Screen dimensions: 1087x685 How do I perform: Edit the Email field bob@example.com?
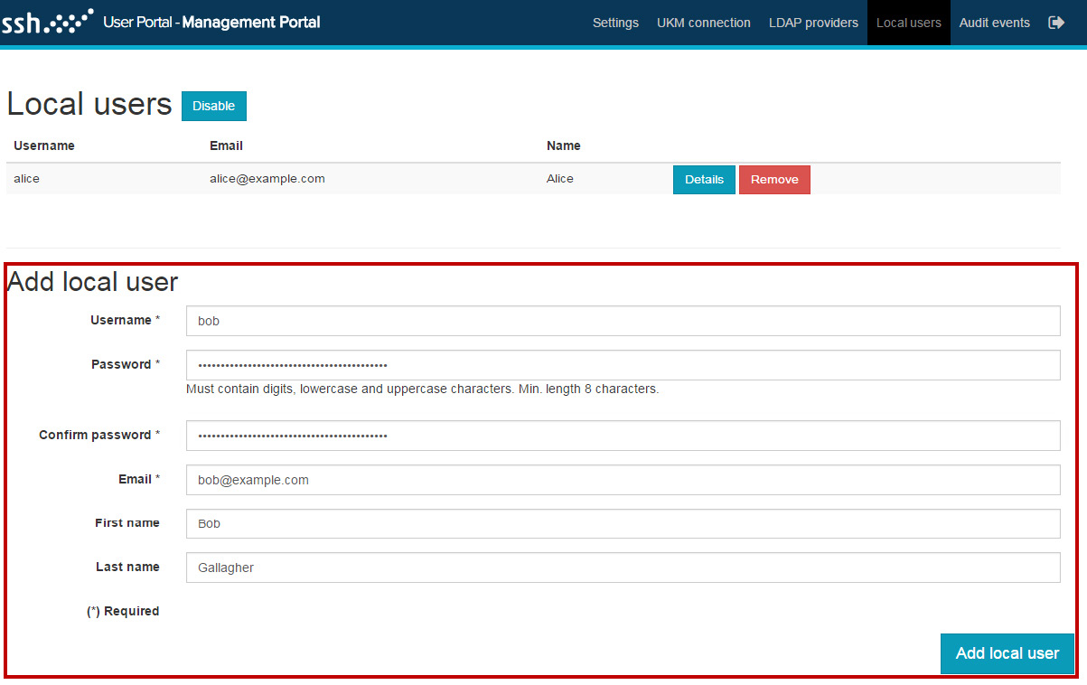[623, 480]
